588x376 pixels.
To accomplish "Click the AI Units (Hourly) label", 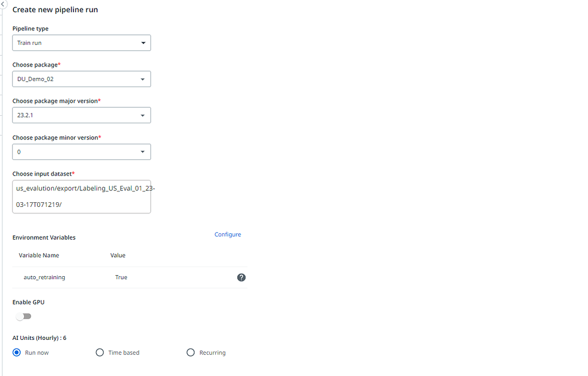I will [39, 338].
